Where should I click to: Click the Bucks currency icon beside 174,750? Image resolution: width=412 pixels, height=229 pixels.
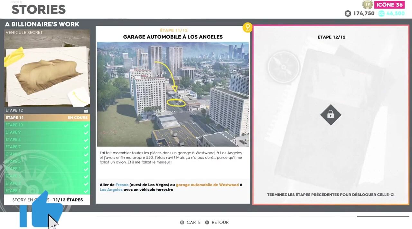pyautogui.click(x=348, y=14)
